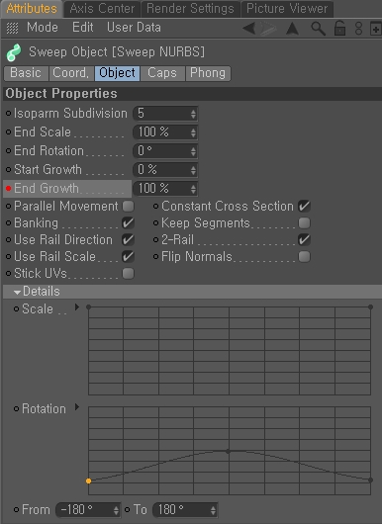
Task: Click the To field keyframe dot
Action: pyautogui.click(x=127, y=509)
